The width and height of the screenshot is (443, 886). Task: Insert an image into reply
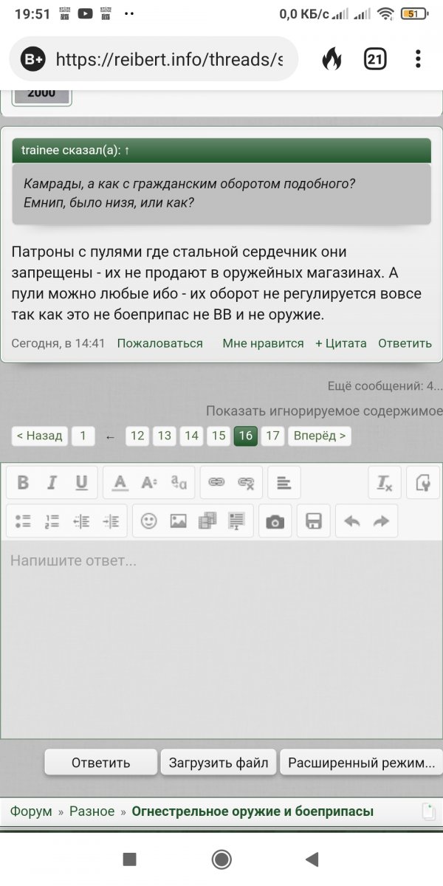pos(178,521)
